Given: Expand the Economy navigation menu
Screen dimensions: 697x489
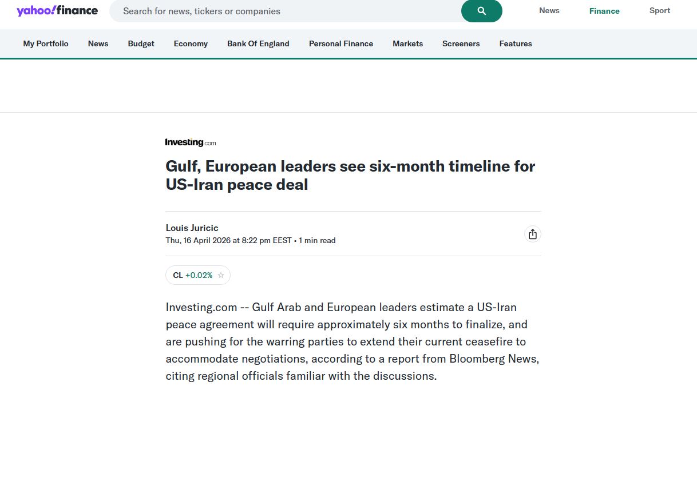Looking at the screenshot, I should [191, 43].
